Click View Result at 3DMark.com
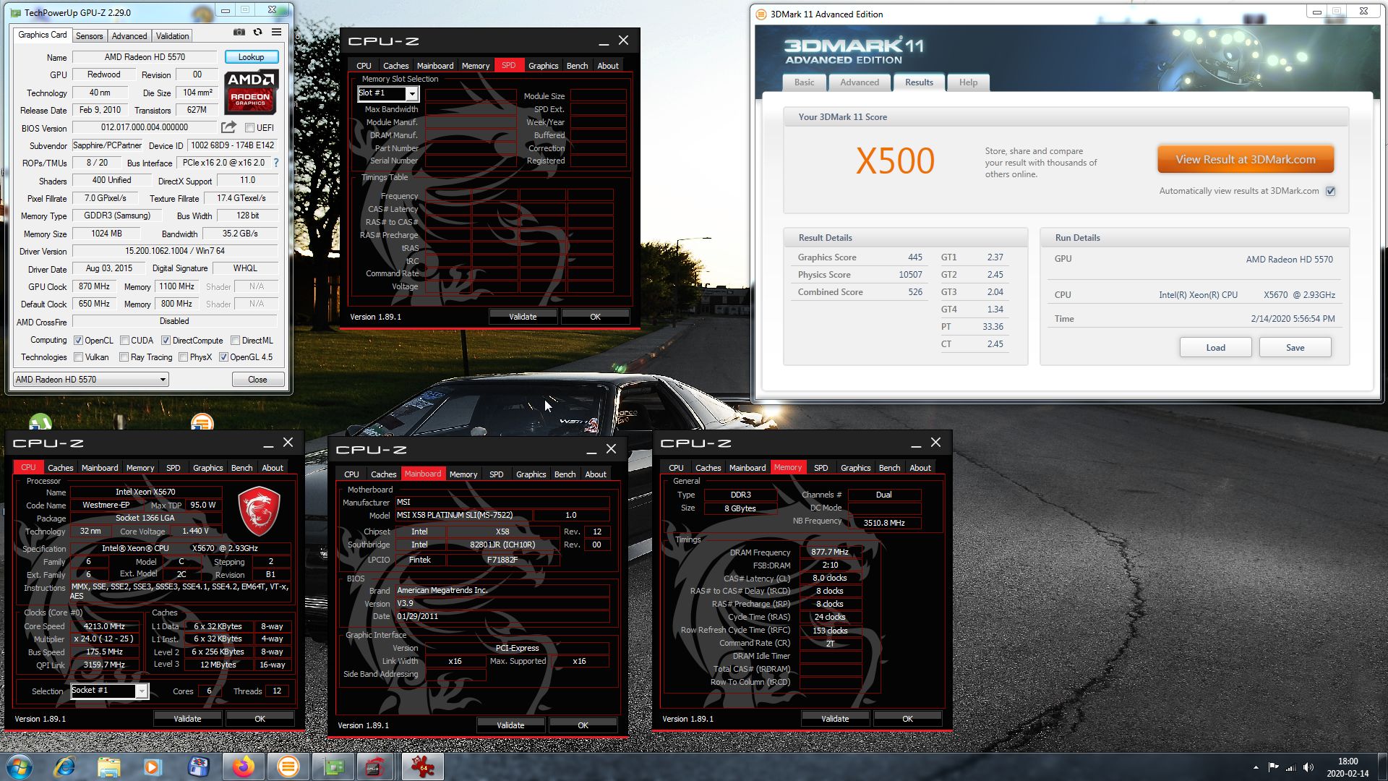 tap(1245, 160)
